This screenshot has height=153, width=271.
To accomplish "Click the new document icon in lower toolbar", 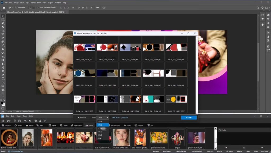I will [x=15, y=121].
